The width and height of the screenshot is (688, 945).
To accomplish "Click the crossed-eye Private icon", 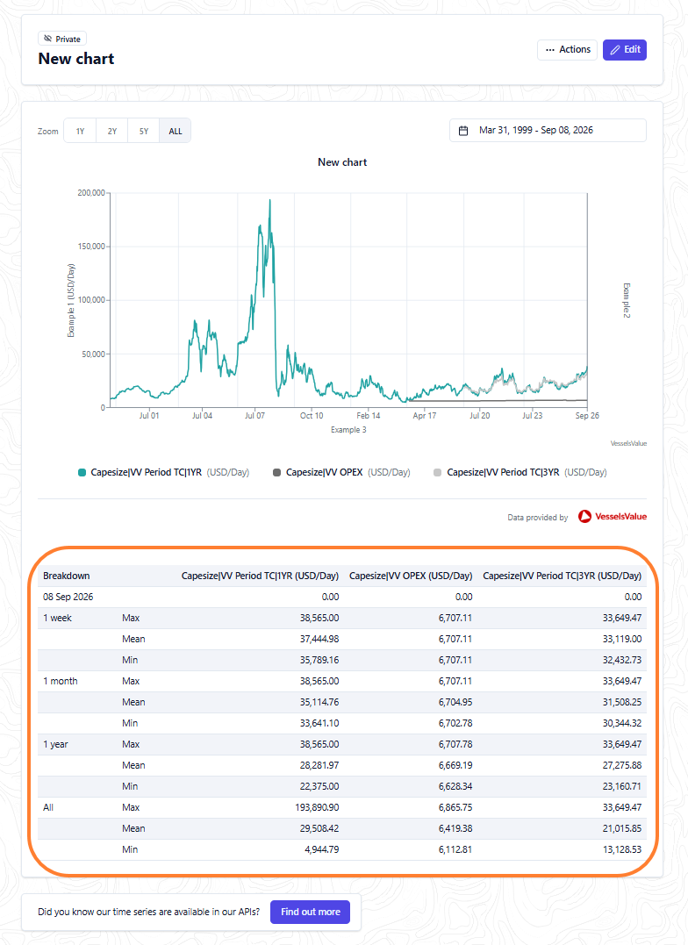I will click(x=48, y=39).
